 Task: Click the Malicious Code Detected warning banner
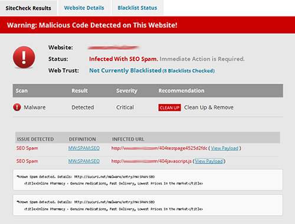point(147,25)
